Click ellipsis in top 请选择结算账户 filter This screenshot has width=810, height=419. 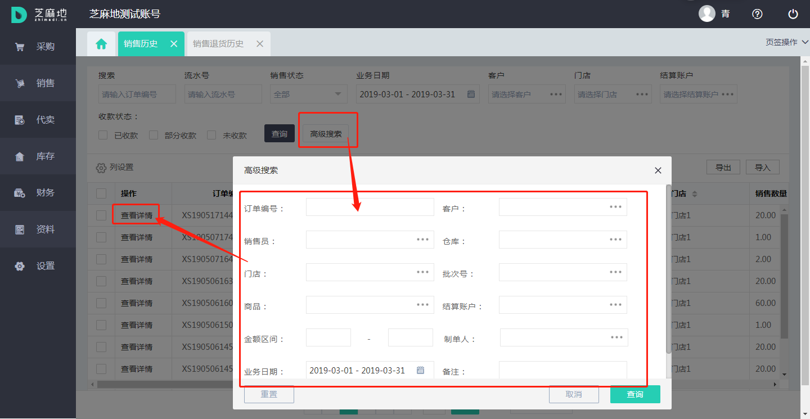[x=728, y=94]
